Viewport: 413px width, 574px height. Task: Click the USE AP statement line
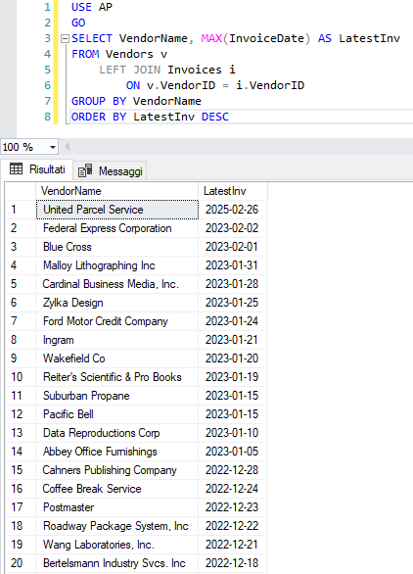pyautogui.click(x=92, y=7)
